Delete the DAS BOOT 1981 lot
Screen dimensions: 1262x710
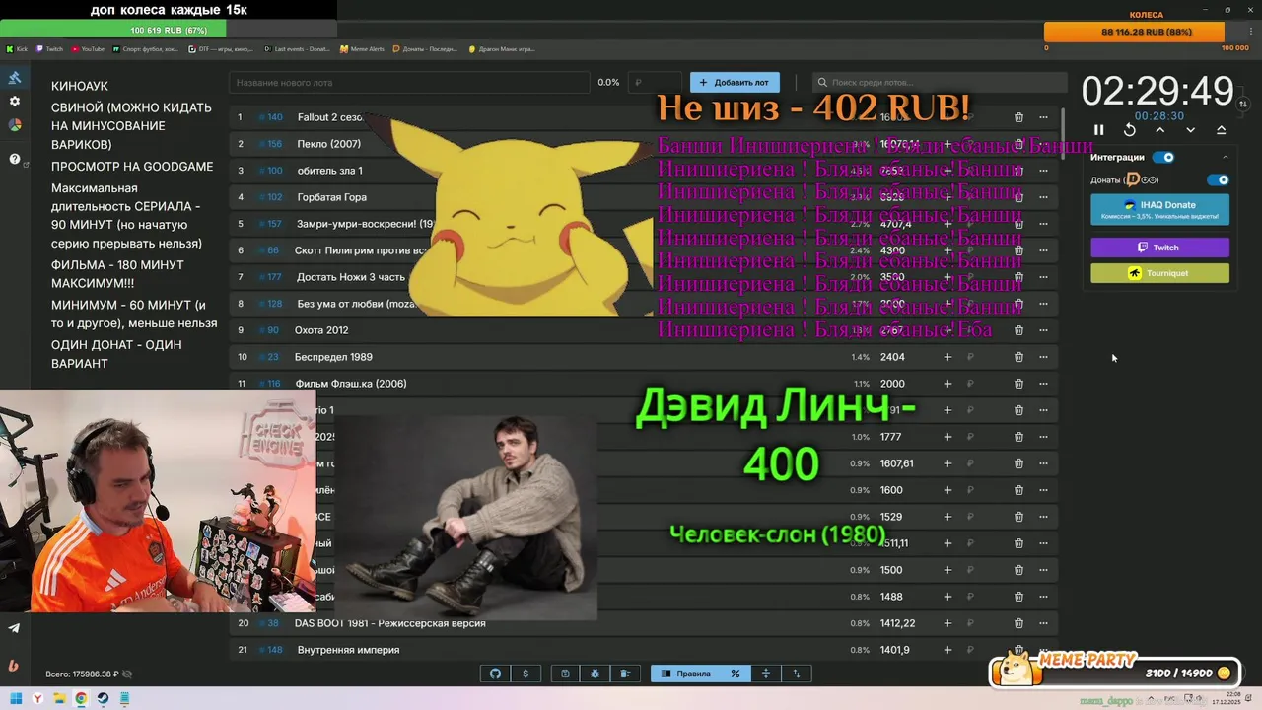1018,623
